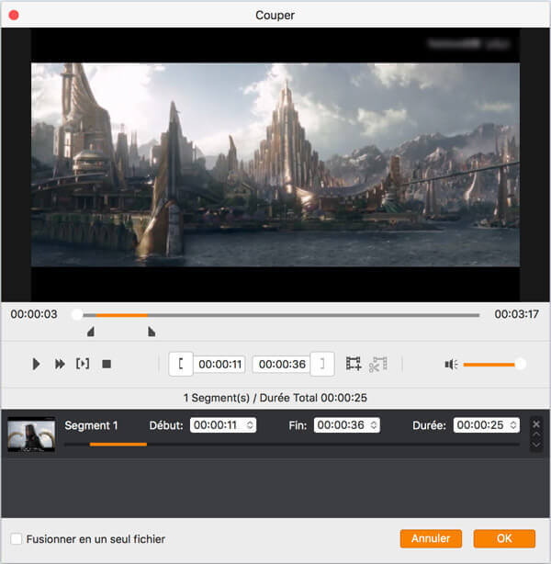551x564 pixels.
Task: Confirm with the OK button
Action: (x=504, y=538)
